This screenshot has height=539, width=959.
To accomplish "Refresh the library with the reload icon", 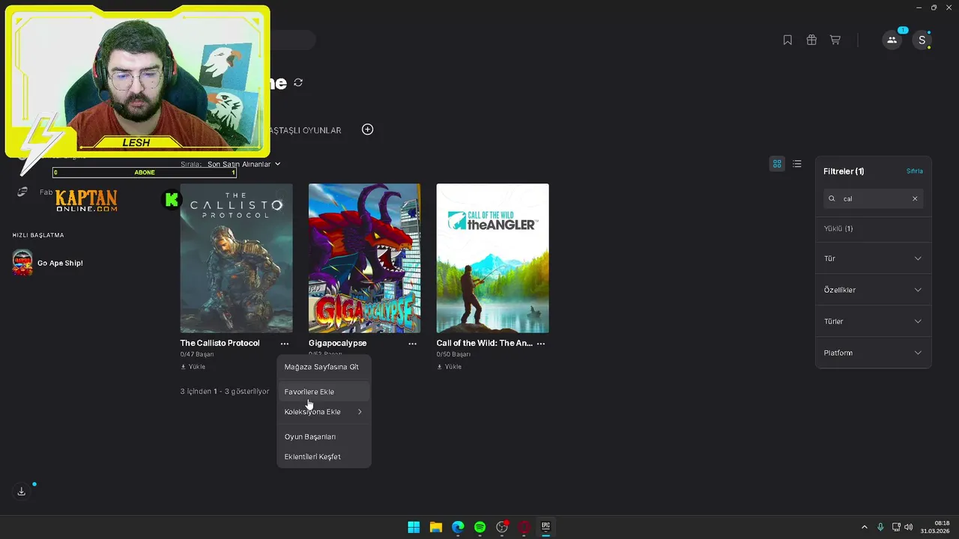I will (x=298, y=82).
